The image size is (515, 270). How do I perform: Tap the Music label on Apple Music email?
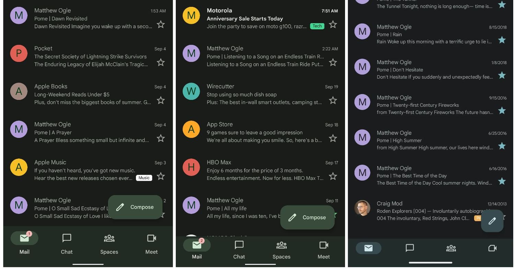click(x=144, y=178)
